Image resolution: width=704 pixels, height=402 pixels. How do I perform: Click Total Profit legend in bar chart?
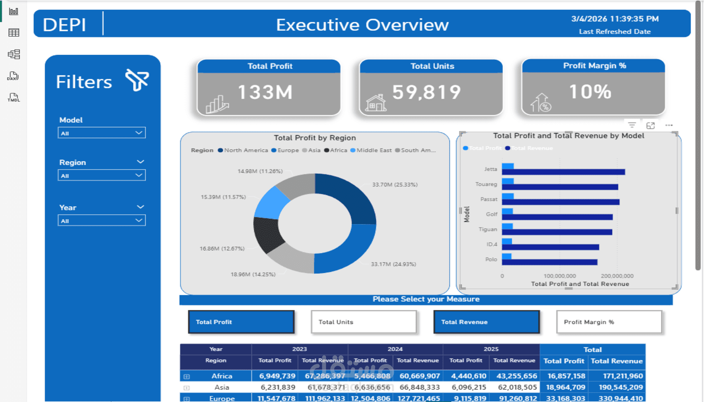482,148
